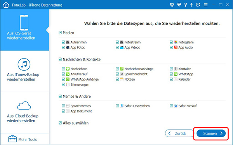Screen dimensions: 233x145
Task: Click the chat feedback icon
Action: [198, 5]
